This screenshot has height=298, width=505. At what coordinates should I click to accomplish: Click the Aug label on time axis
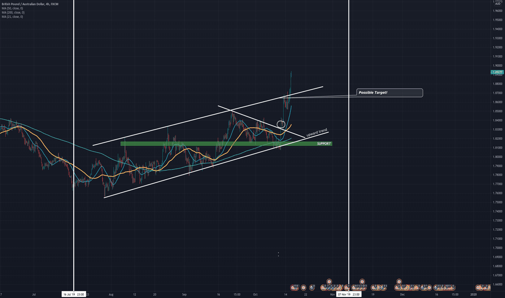tap(111, 294)
